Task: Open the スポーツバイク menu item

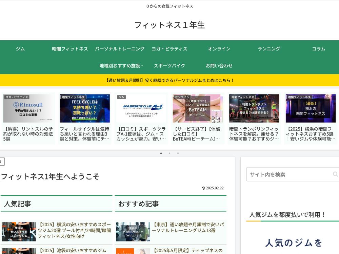Action: point(169,66)
